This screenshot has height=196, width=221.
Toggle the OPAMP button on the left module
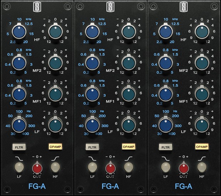click(x=55, y=147)
